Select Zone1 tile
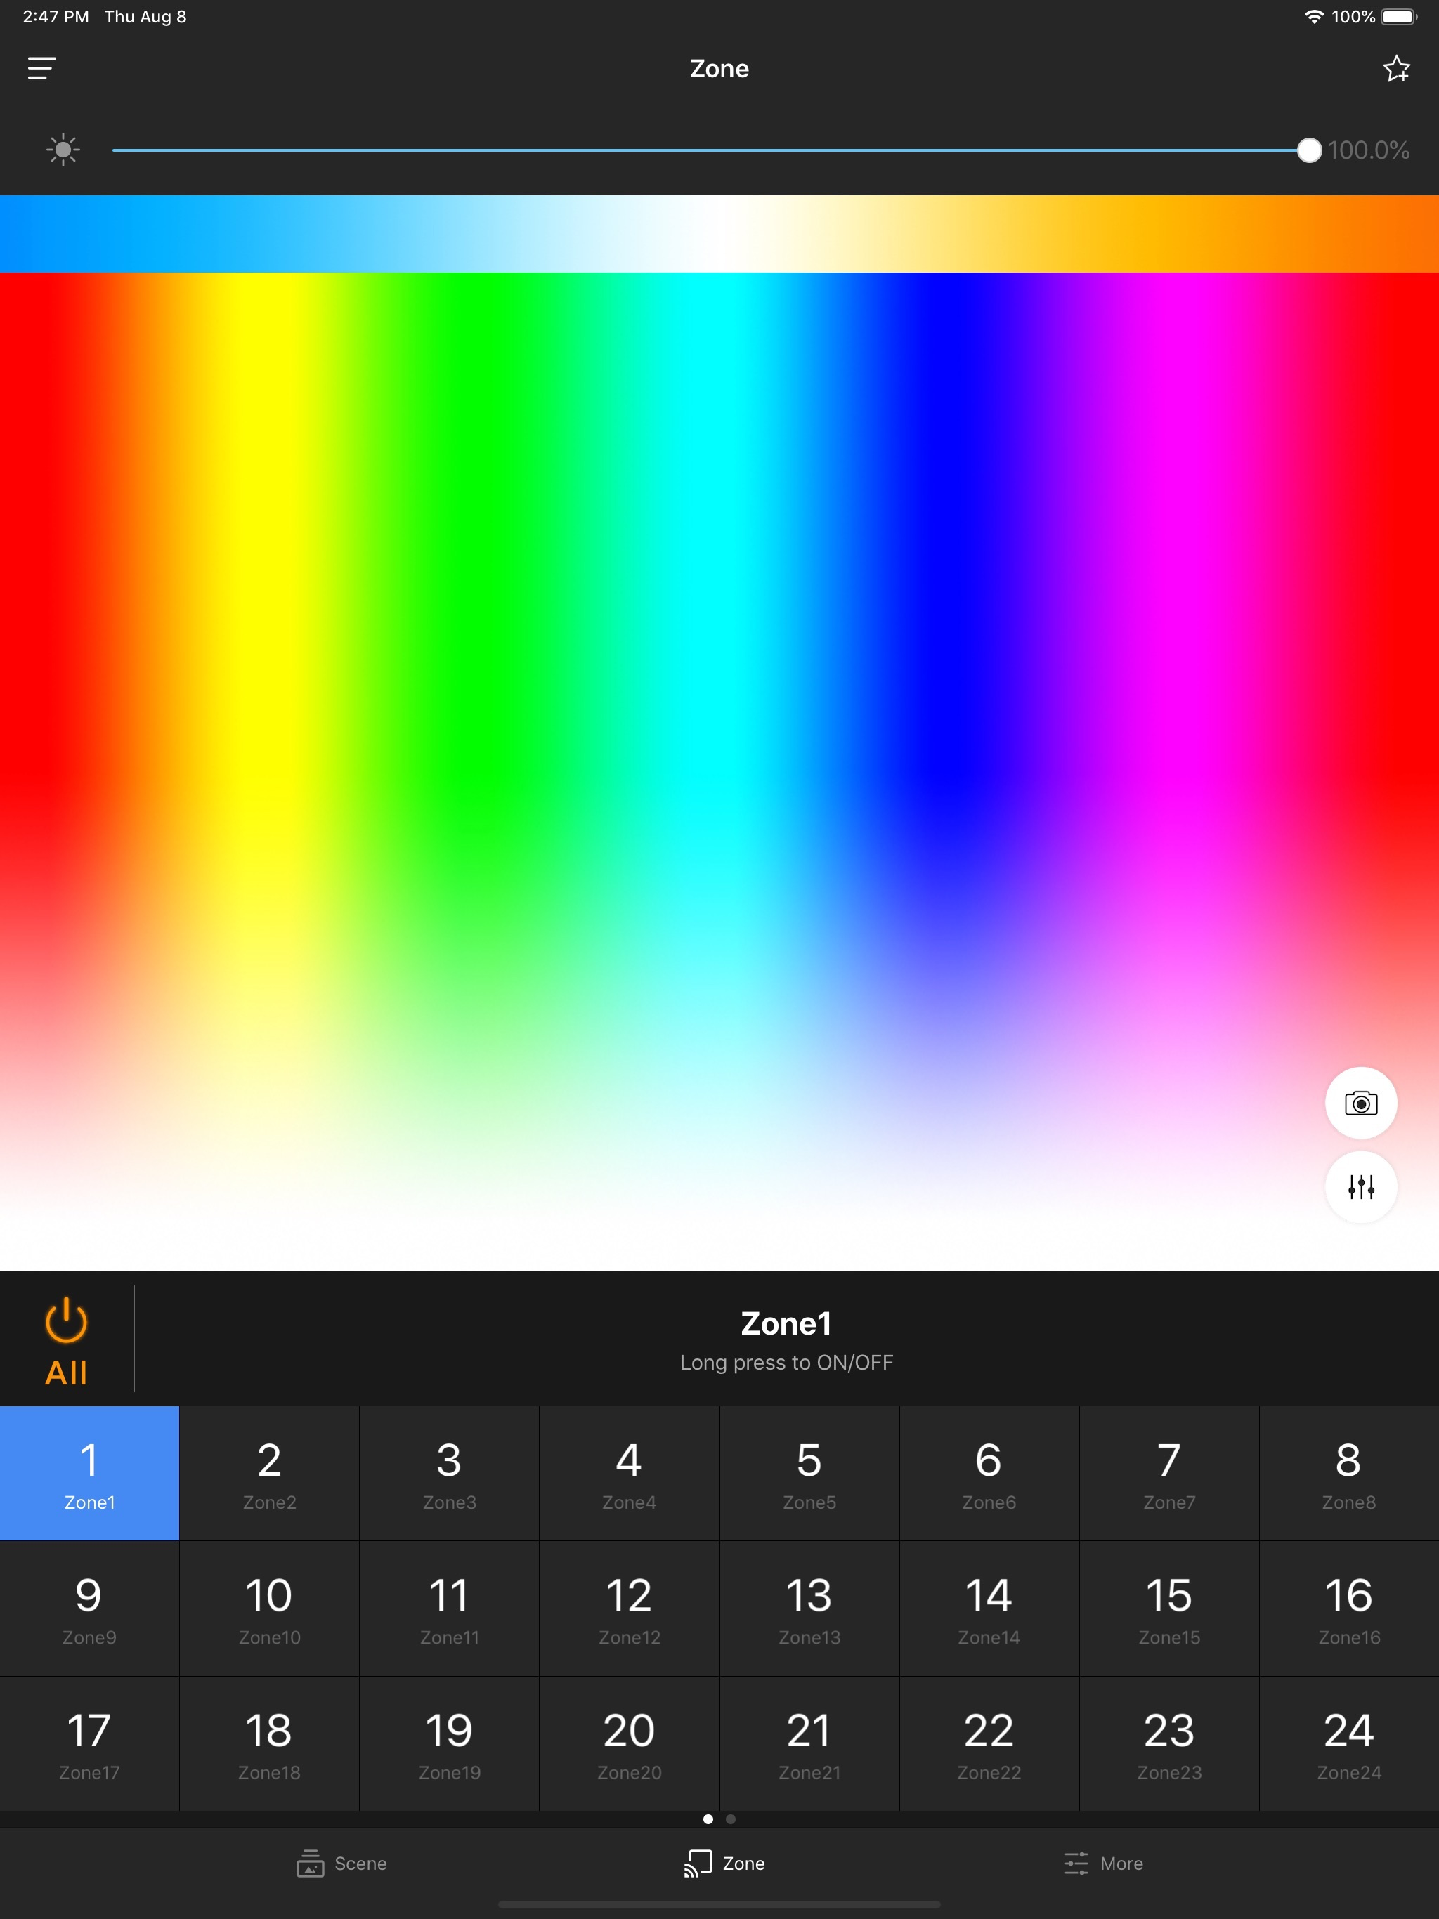This screenshot has width=1439, height=1919. tap(89, 1473)
